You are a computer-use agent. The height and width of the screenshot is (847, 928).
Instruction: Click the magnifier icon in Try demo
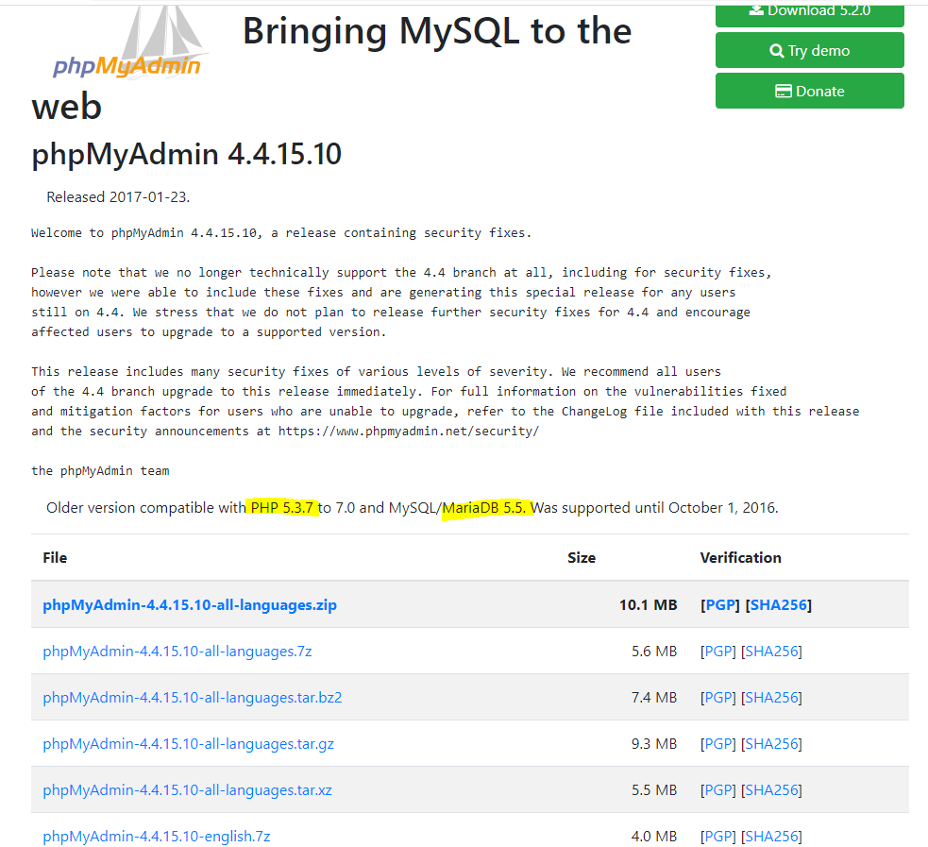pos(776,51)
